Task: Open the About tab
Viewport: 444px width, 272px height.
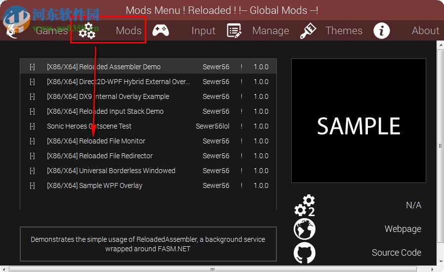Action: (x=426, y=30)
